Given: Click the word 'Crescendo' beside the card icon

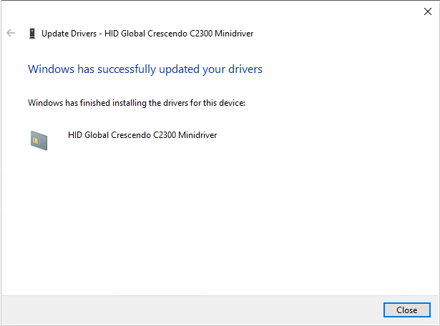Looking at the screenshot, I should pyautogui.click(x=131, y=135).
